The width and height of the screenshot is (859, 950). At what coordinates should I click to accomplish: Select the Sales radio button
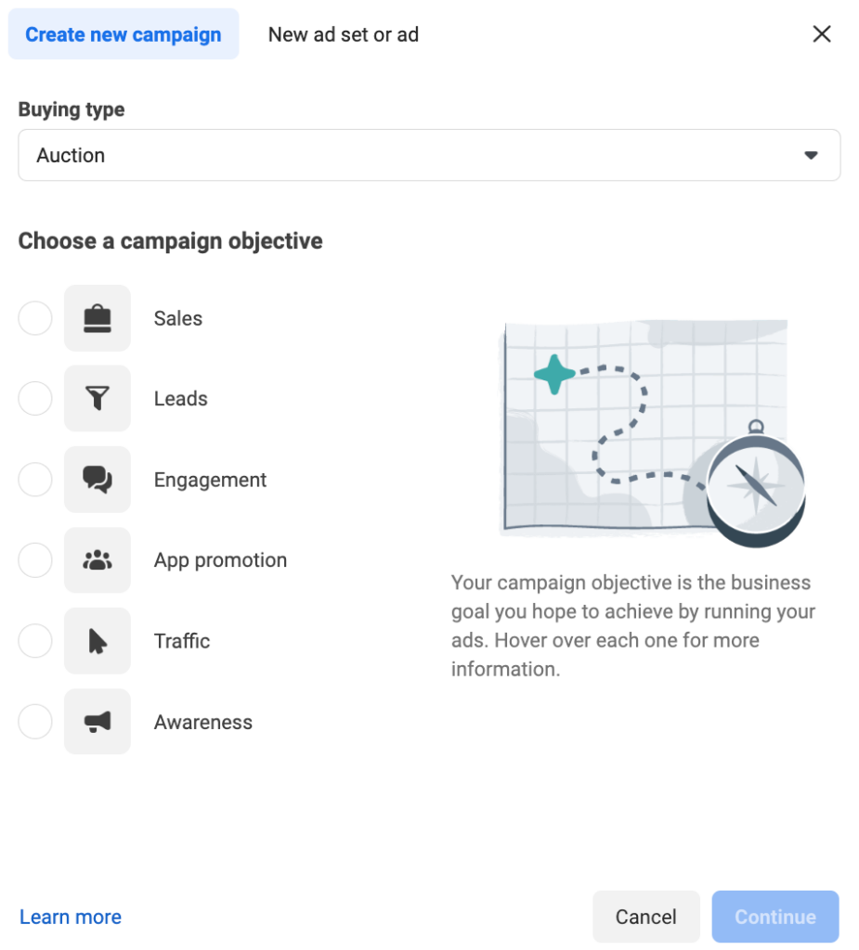click(35, 318)
